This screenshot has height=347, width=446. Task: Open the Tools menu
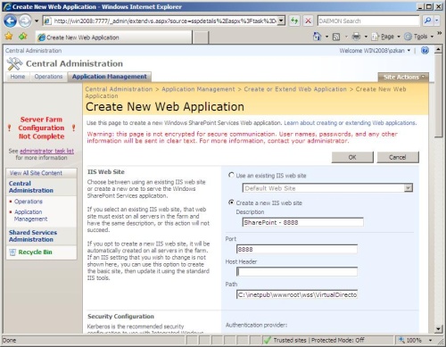[x=419, y=37]
